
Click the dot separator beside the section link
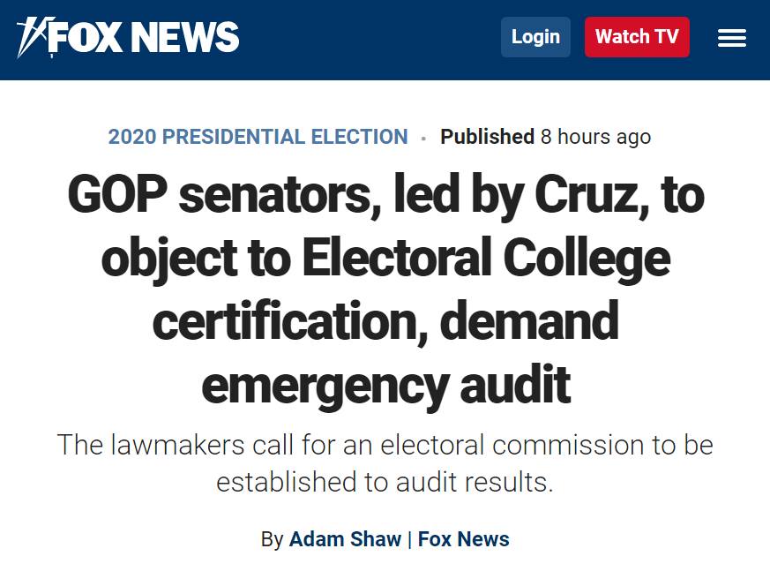[x=424, y=139]
